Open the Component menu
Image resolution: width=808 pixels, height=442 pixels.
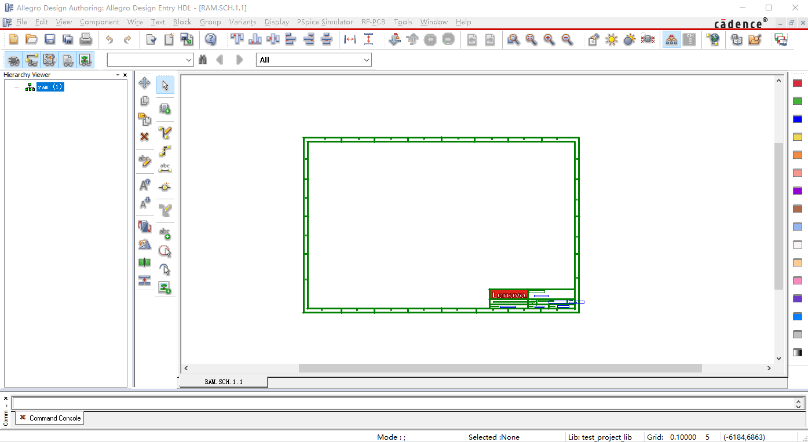click(x=99, y=22)
